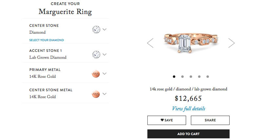The image size is (262, 140).
Task: Select the third carousel dot
Action: (191, 77)
